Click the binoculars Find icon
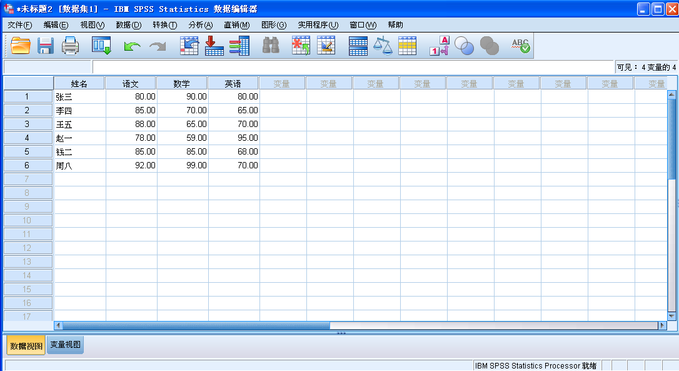This screenshot has height=371, width=679. (x=271, y=45)
